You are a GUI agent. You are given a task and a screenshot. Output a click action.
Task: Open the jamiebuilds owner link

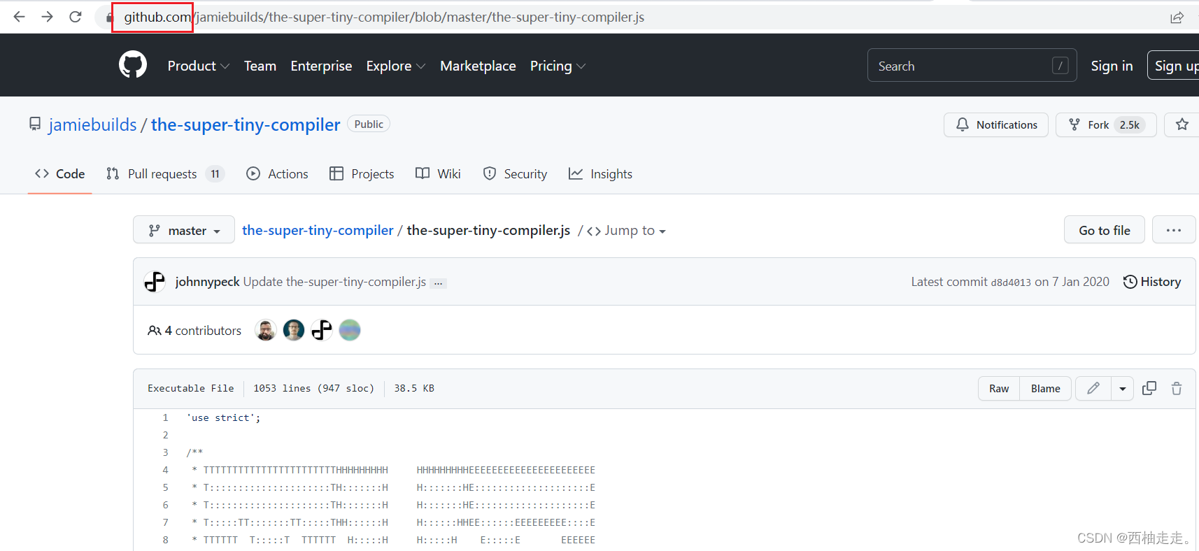[x=92, y=124]
